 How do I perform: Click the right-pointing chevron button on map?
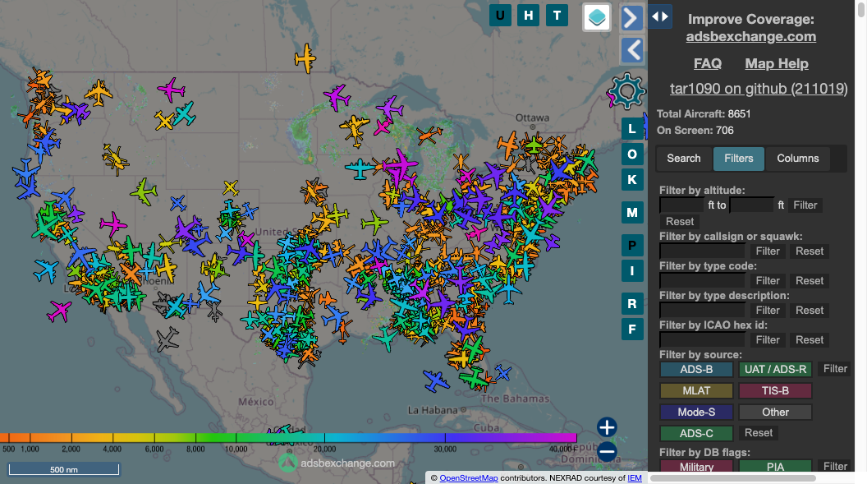632,18
